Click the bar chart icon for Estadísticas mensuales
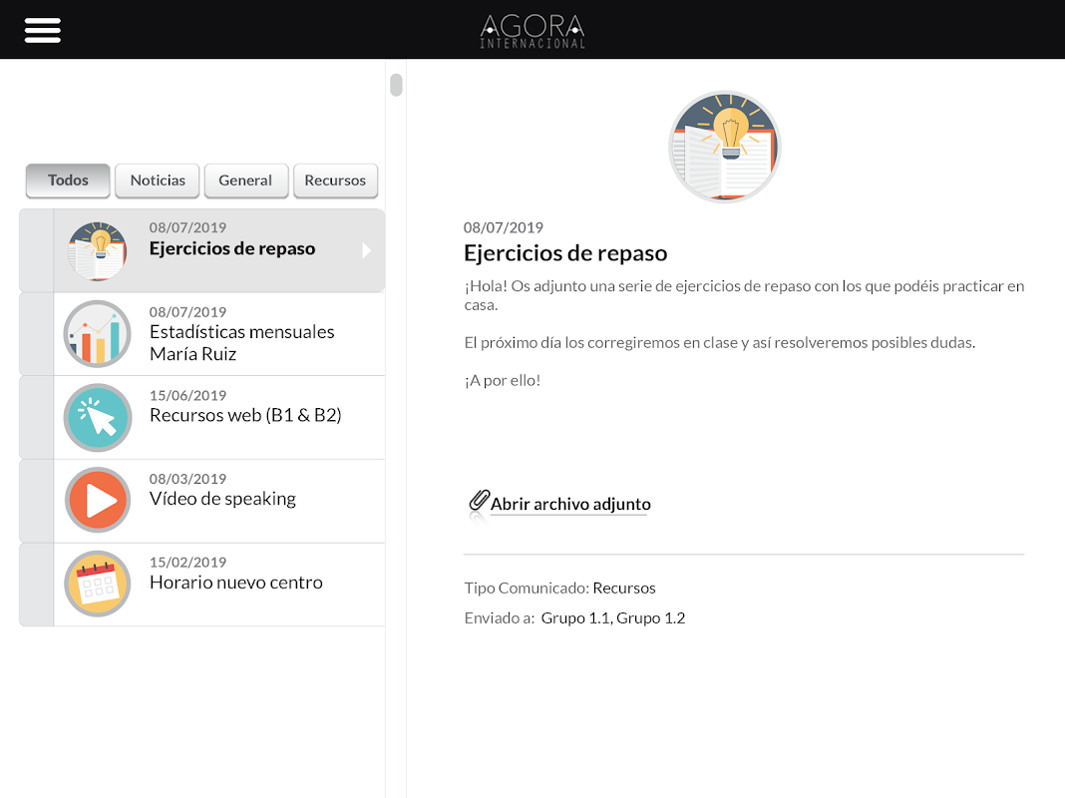The height and width of the screenshot is (798, 1065). (98, 334)
